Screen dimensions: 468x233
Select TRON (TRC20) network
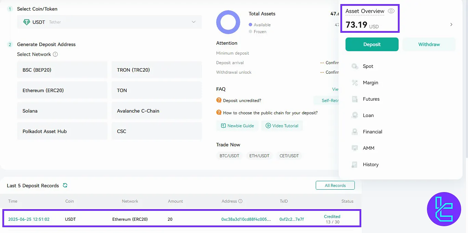click(x=157, y=70)
